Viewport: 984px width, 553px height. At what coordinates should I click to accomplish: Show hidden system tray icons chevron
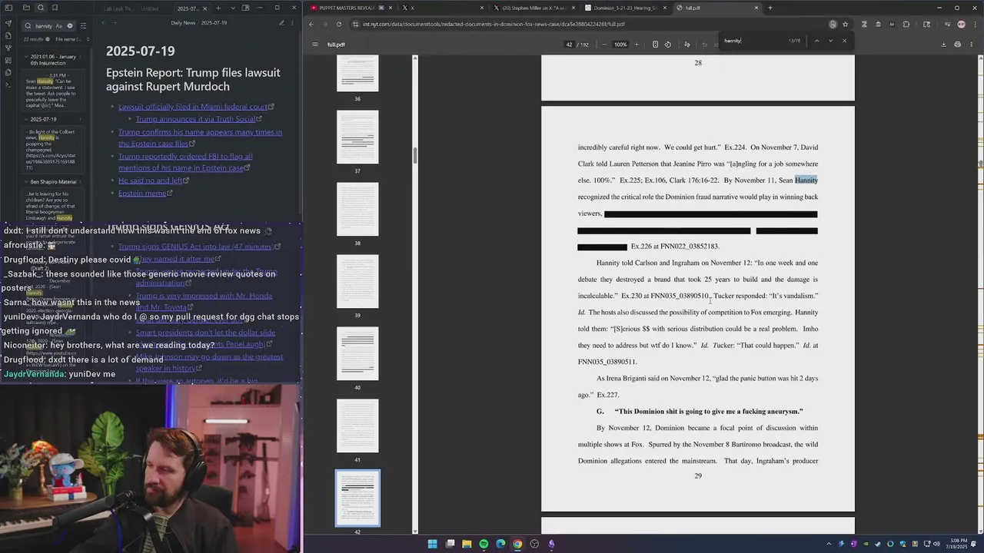[829, 544]
